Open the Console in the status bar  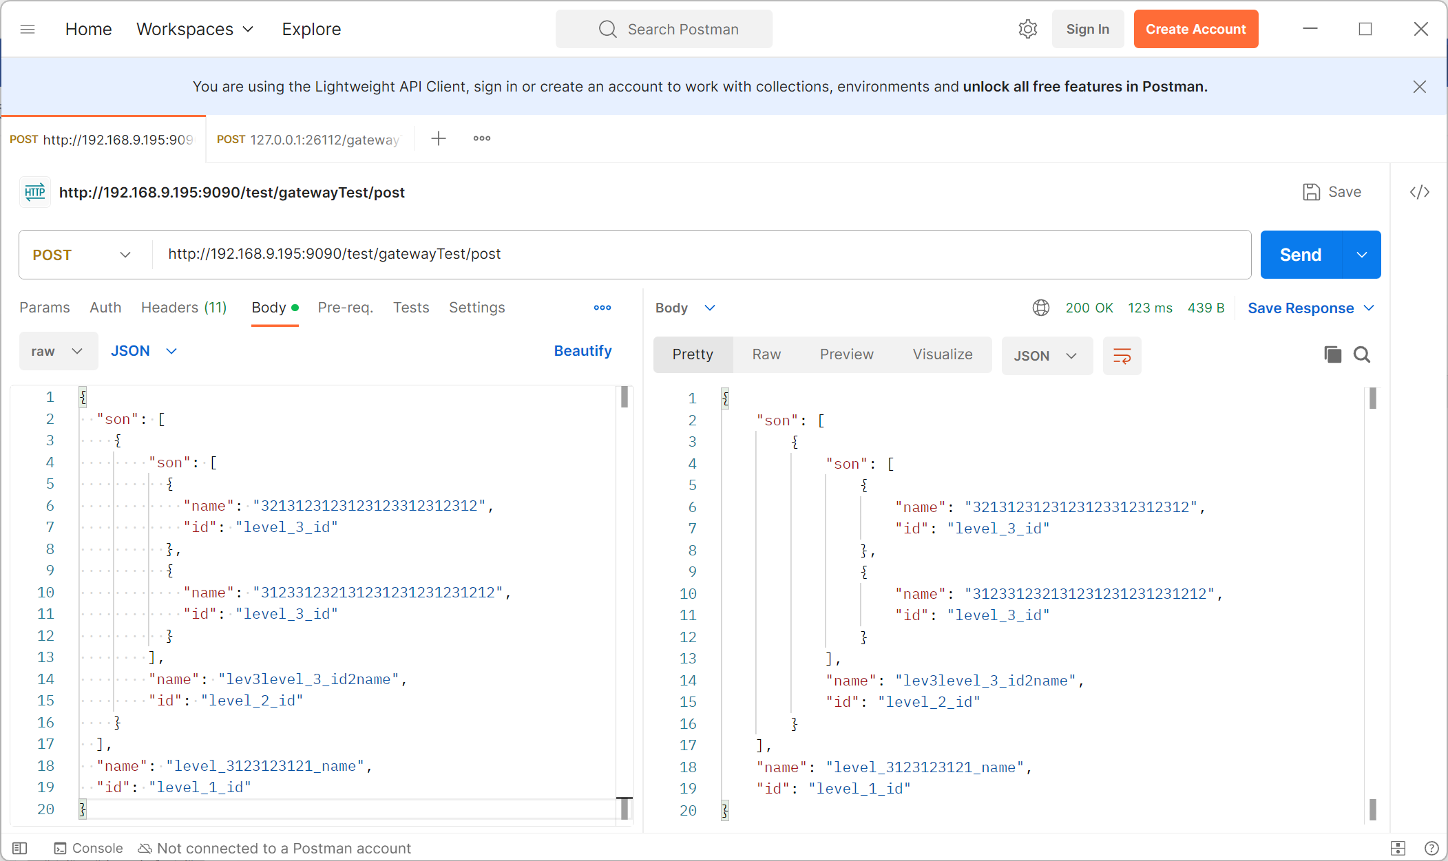coord(88,848)
